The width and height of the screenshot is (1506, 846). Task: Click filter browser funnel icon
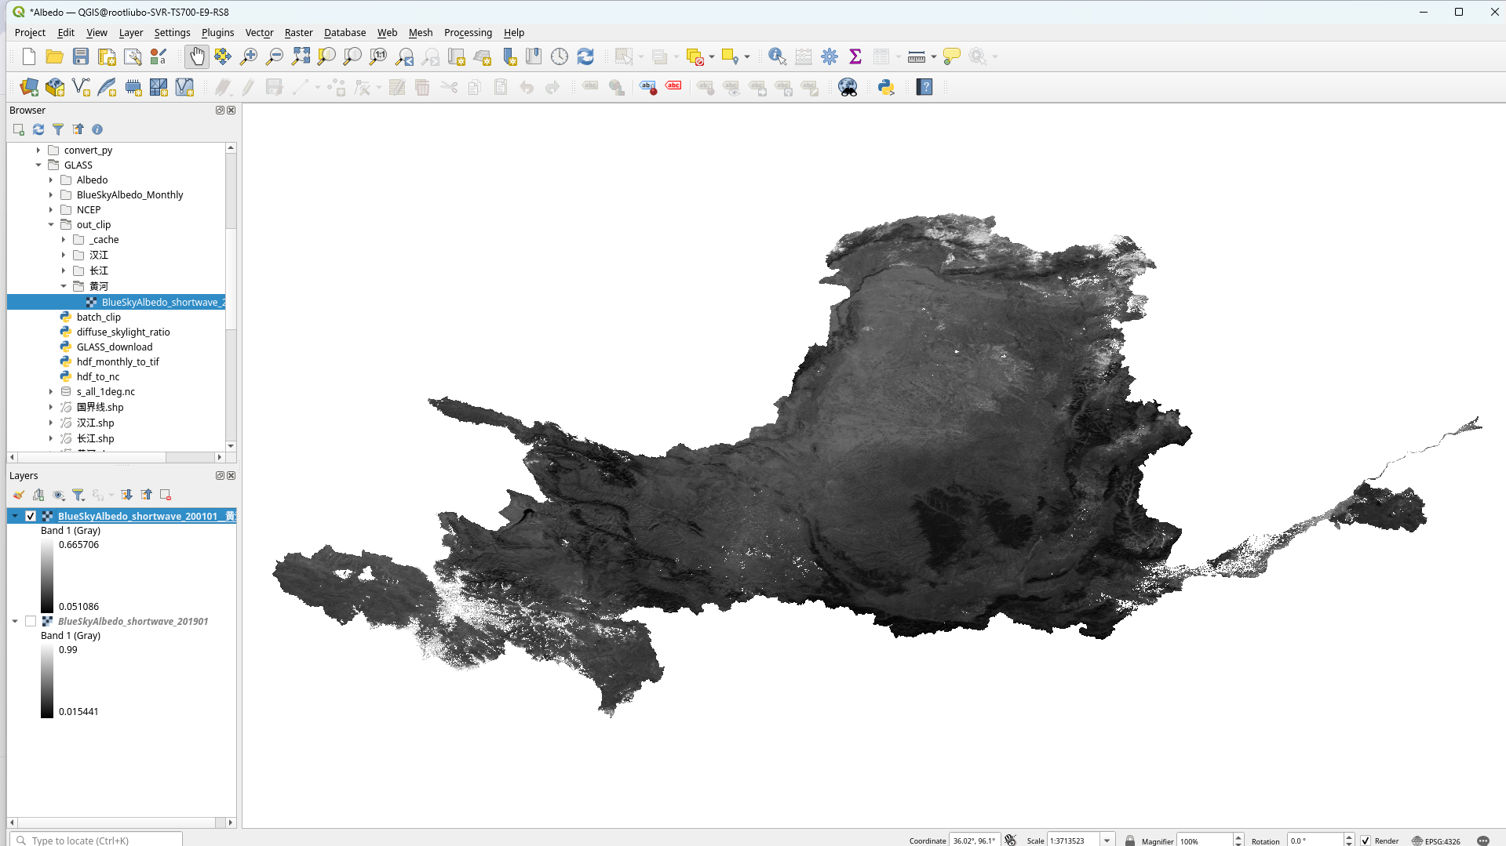[x=58, y=129]
